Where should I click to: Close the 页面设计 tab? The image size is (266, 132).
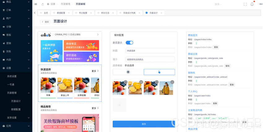[x=161, y=13]
